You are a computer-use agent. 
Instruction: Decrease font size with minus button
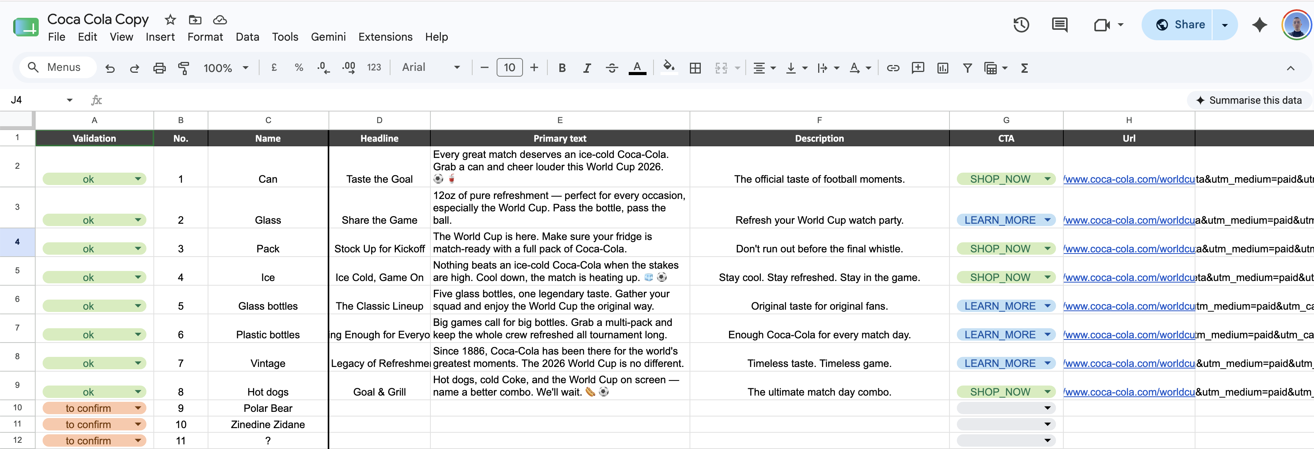[485, 67]
